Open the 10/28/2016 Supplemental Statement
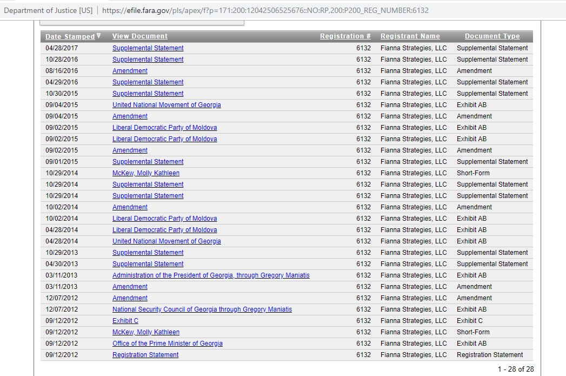 148,59
